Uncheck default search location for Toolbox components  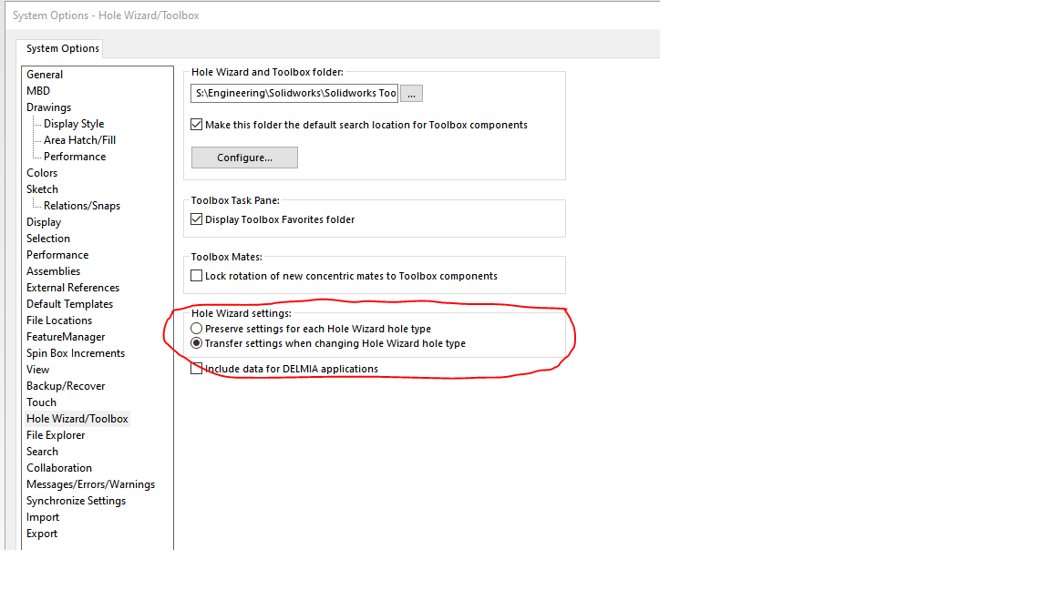pos(197,125)
